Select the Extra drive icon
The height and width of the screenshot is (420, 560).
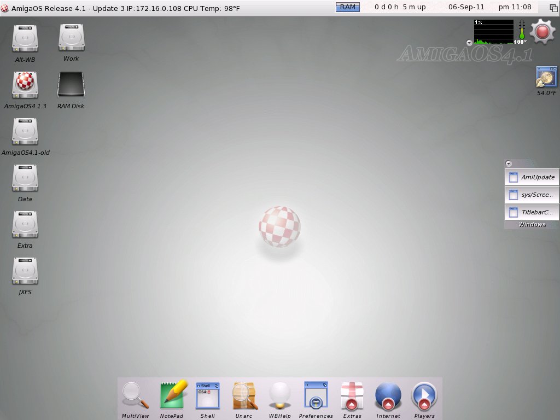(x=25, y=224)
